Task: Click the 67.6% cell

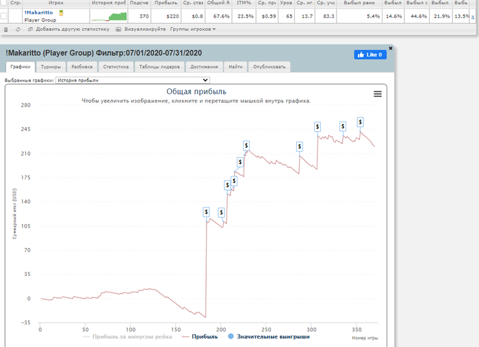Action: click(219, 16)
